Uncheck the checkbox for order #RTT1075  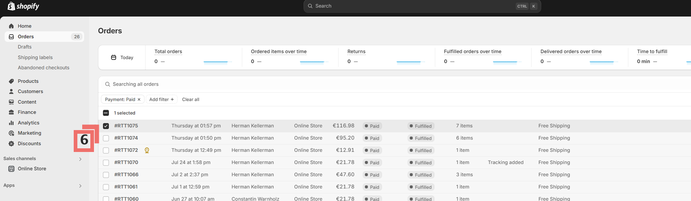[106, 126]
